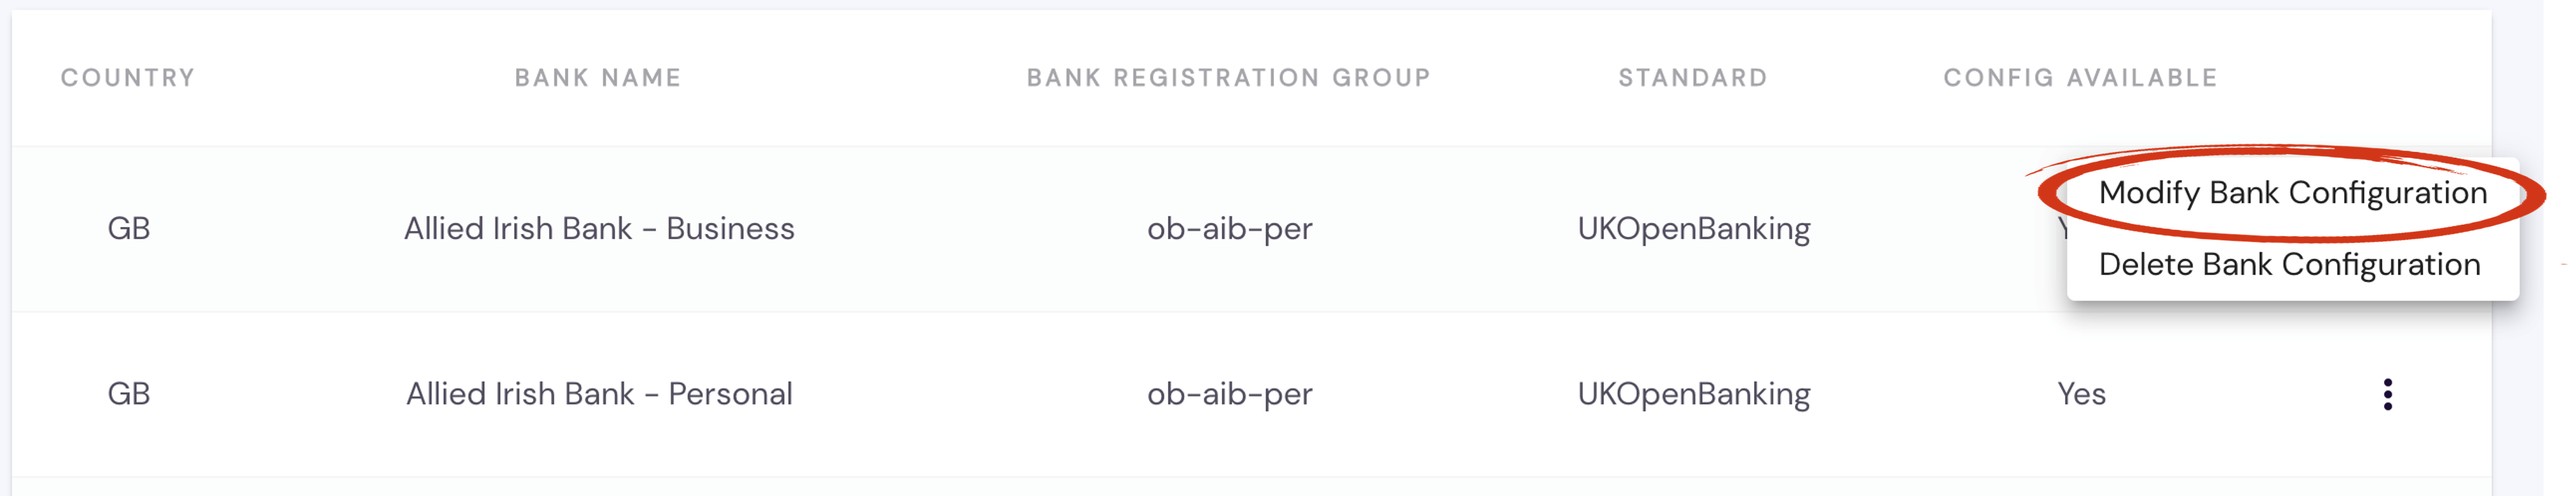Choose Delete Bank Configuration in the menu
2576x496 pixels.
point(2289,264)
